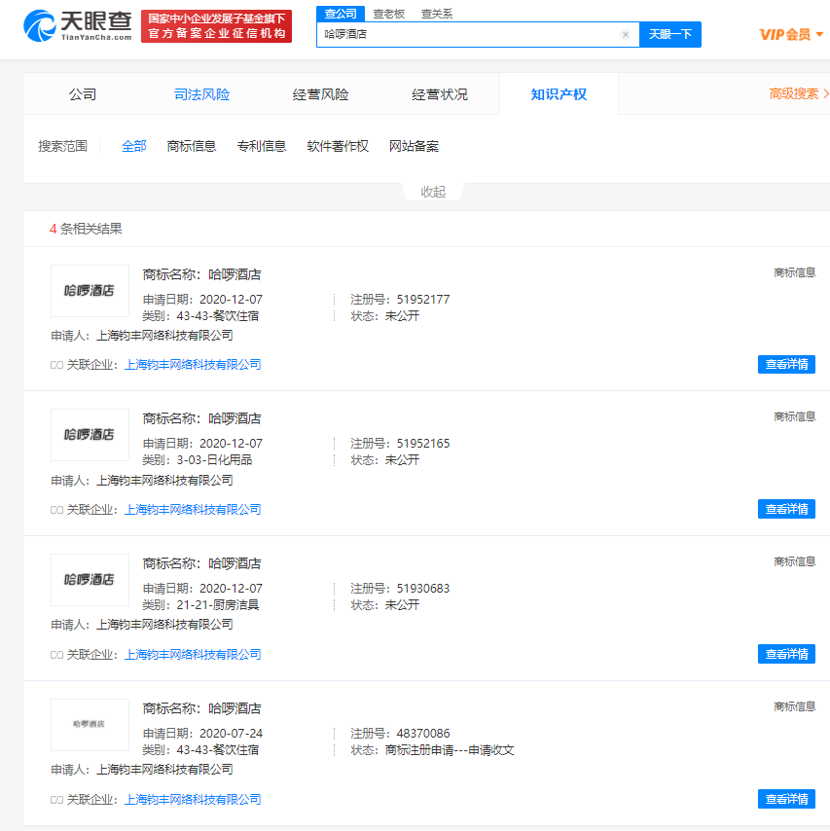Open trademark thumbnail for registration 51952165
The height and width of the screenshot is (831, 830).
[x=90, y=435]
